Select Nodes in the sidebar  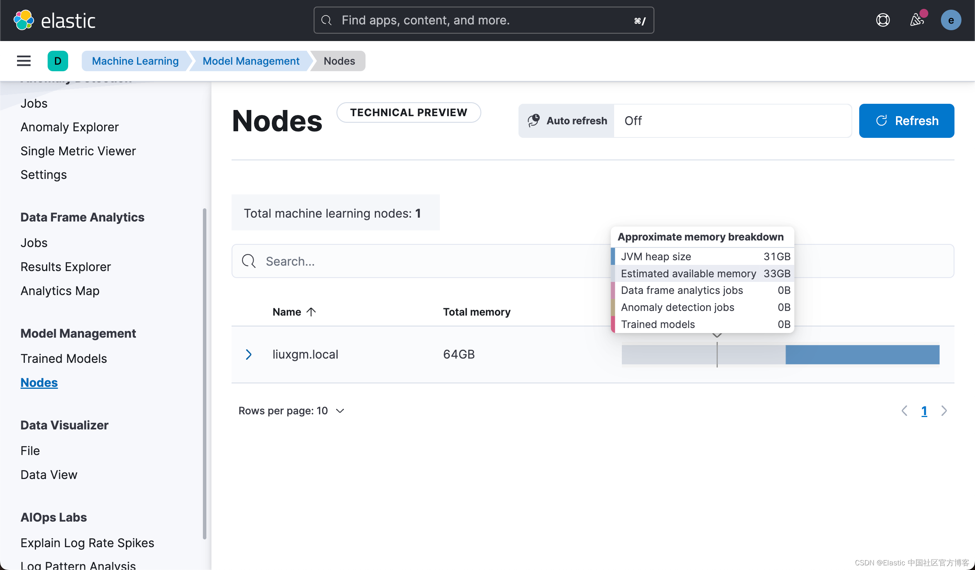tap(39, 383)
